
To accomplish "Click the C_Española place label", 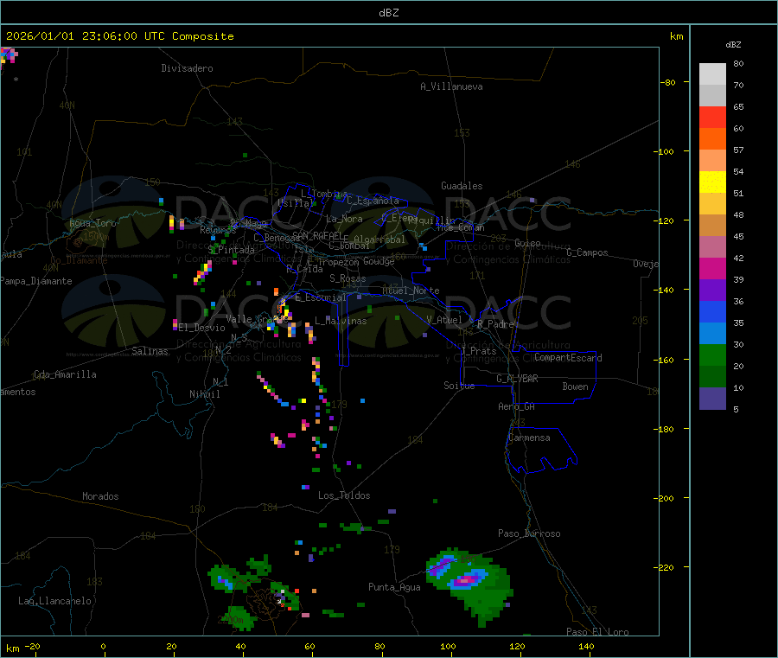I will (x=373, y=201).
